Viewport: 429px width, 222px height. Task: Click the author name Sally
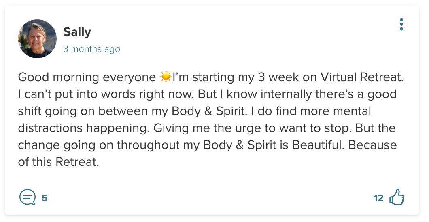[77, 32]
